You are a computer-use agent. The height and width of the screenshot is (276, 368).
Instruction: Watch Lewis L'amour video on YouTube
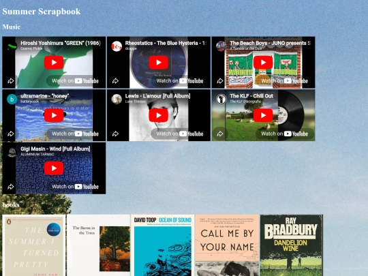coord(180,134)
